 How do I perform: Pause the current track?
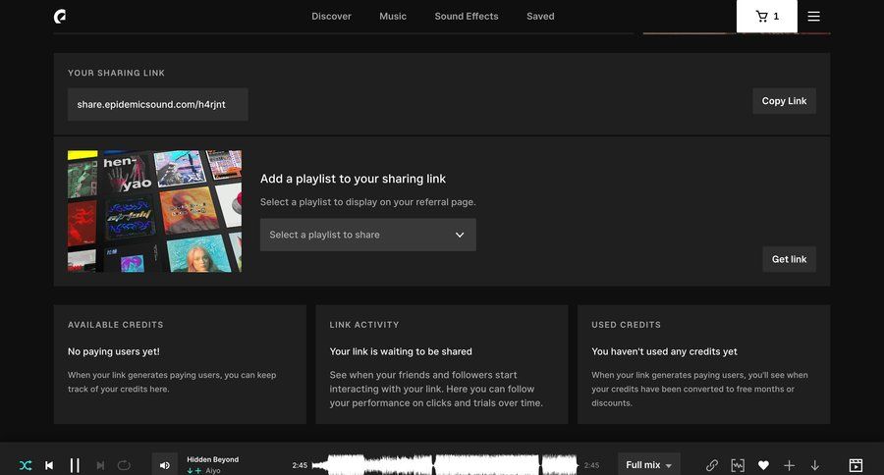pyautogui.click(x=75, y=465)
